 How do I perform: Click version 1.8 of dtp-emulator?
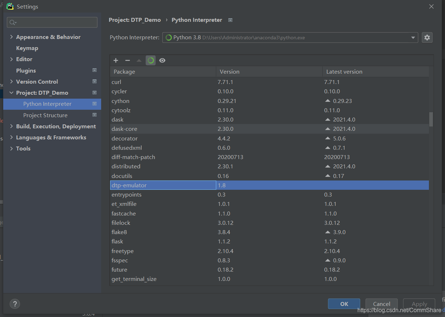[222, 185]
